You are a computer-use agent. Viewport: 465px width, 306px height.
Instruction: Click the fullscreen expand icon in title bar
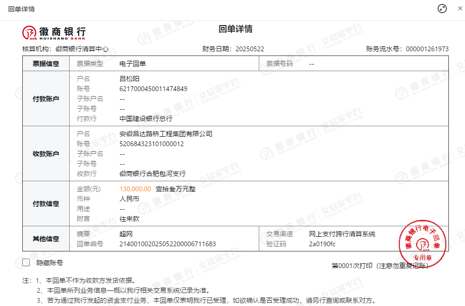click(x=442, y=9)
